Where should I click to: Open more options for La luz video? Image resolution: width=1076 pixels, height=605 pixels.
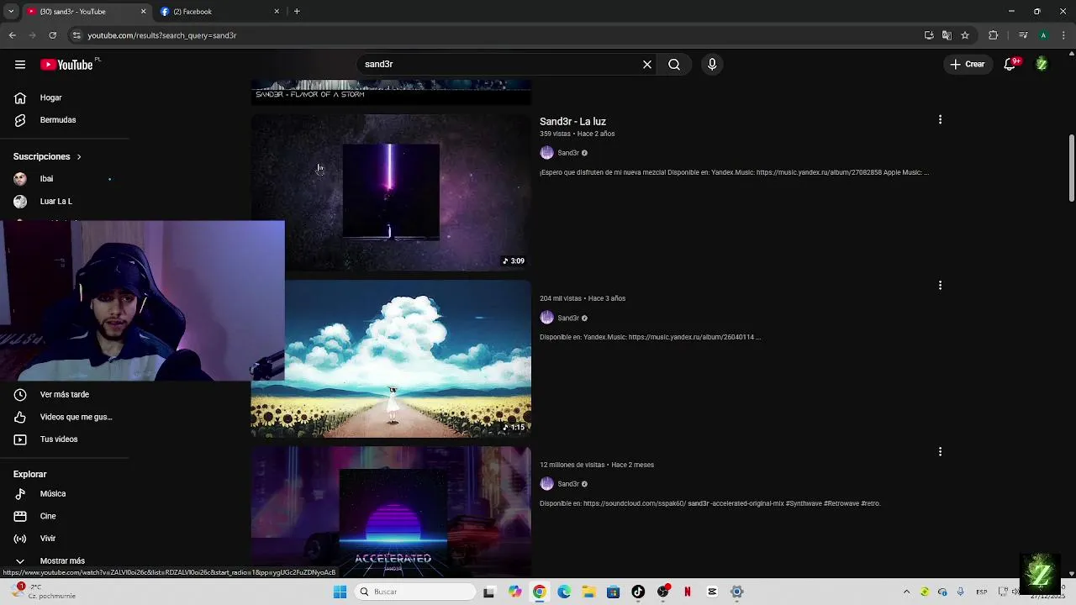click(x=940, y=120)
